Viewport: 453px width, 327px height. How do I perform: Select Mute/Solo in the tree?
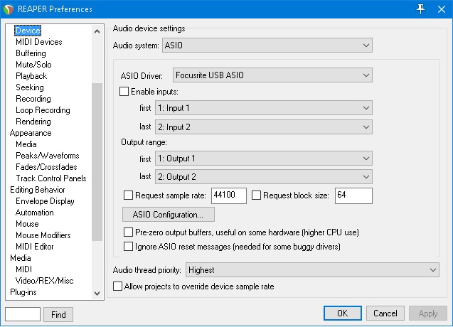[33, 65]
